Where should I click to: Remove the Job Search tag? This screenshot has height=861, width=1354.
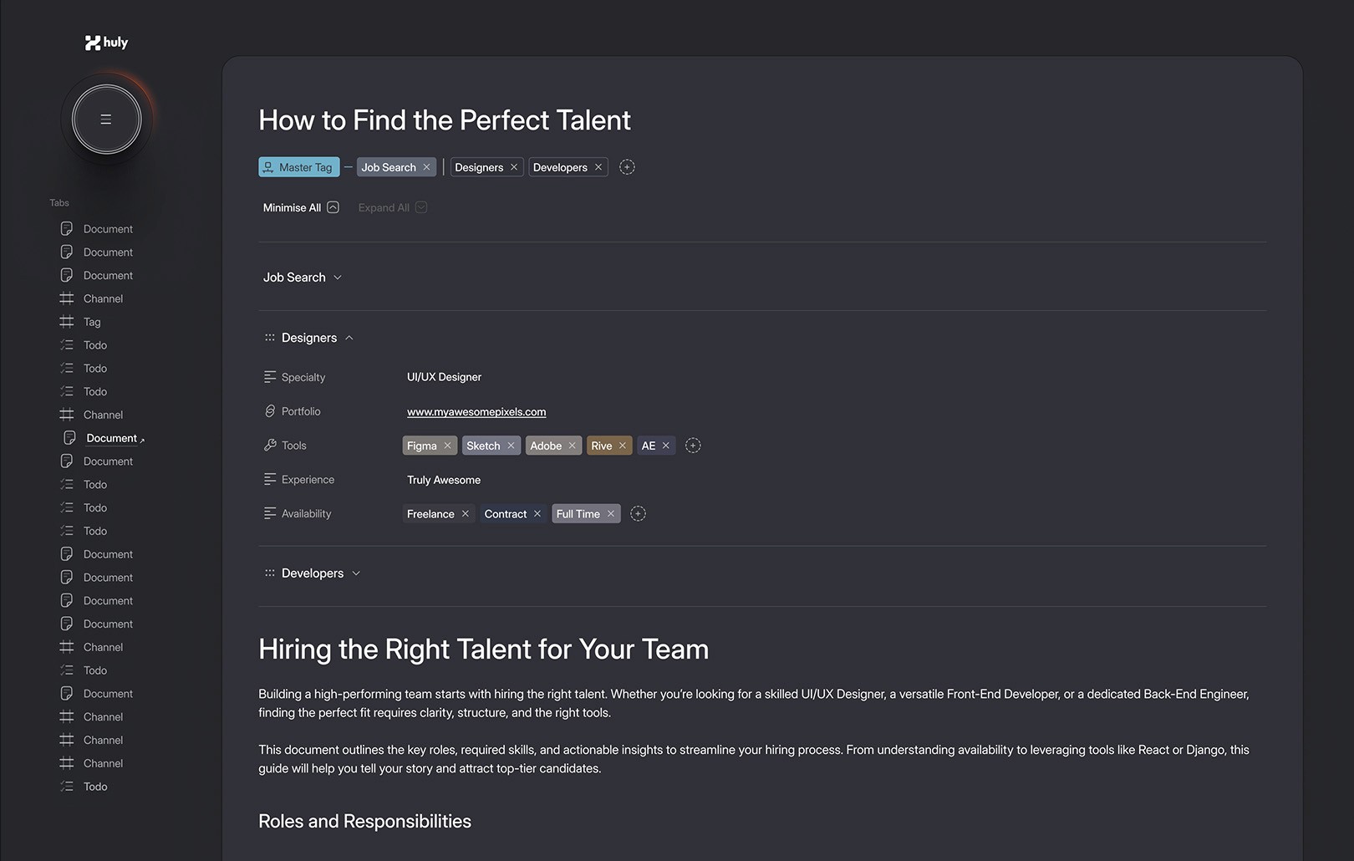[x=426, y=167]
